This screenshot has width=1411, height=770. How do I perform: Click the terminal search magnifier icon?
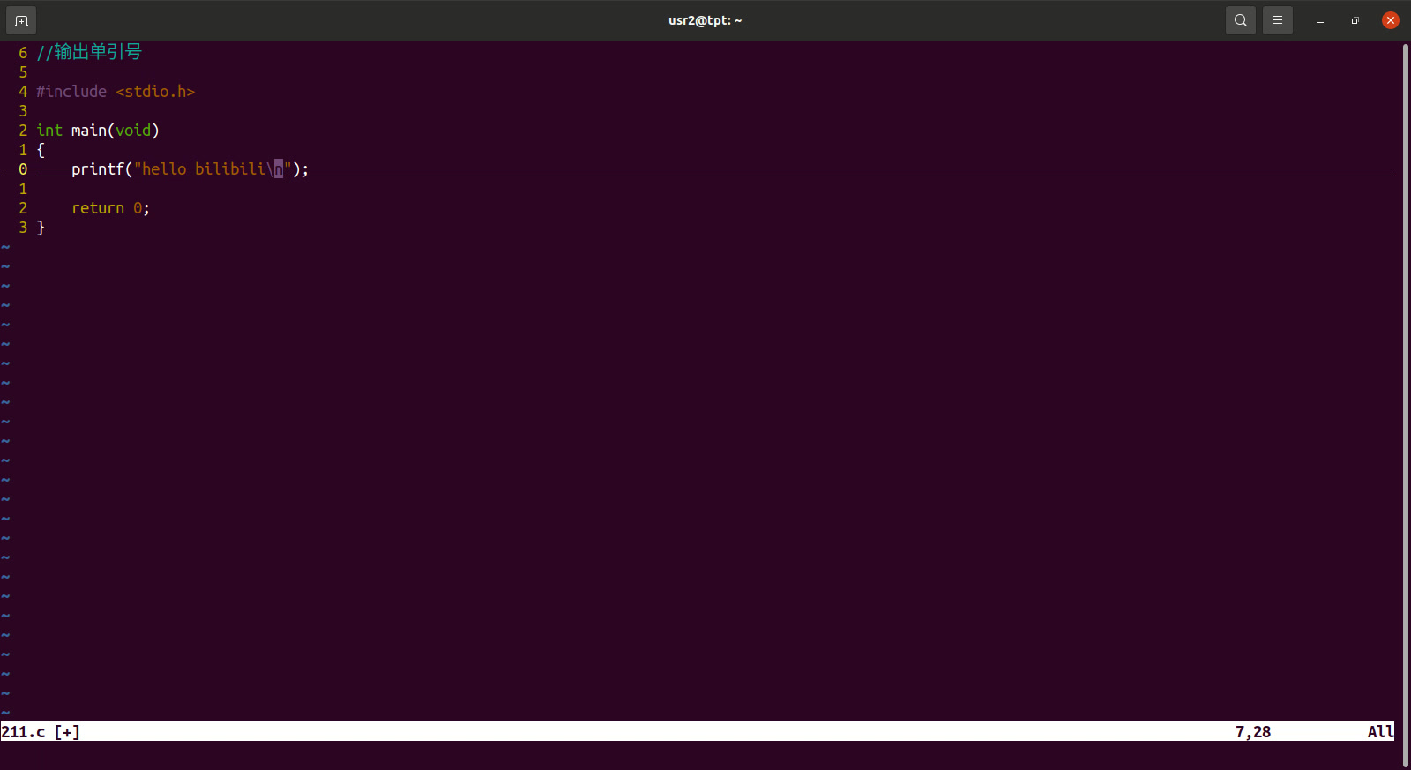click(1240, 20)
